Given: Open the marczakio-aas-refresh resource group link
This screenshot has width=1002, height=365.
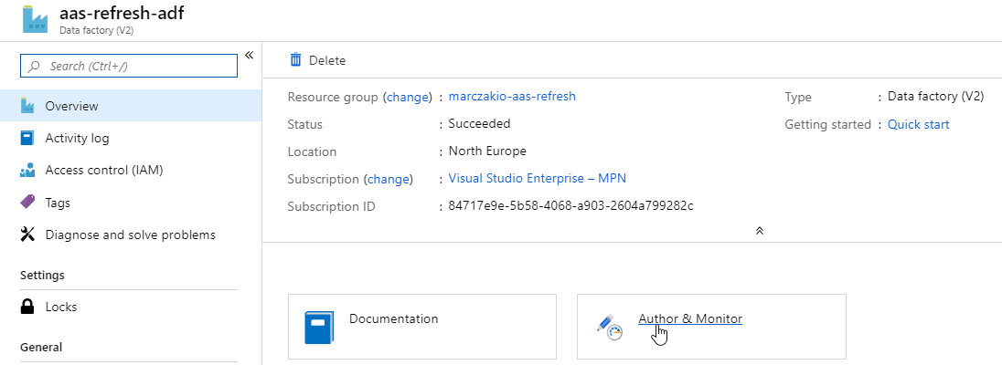Looking at the screenshot, I should pos(512,97).
